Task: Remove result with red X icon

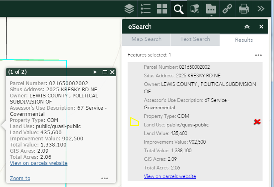Action: (257, 122)
